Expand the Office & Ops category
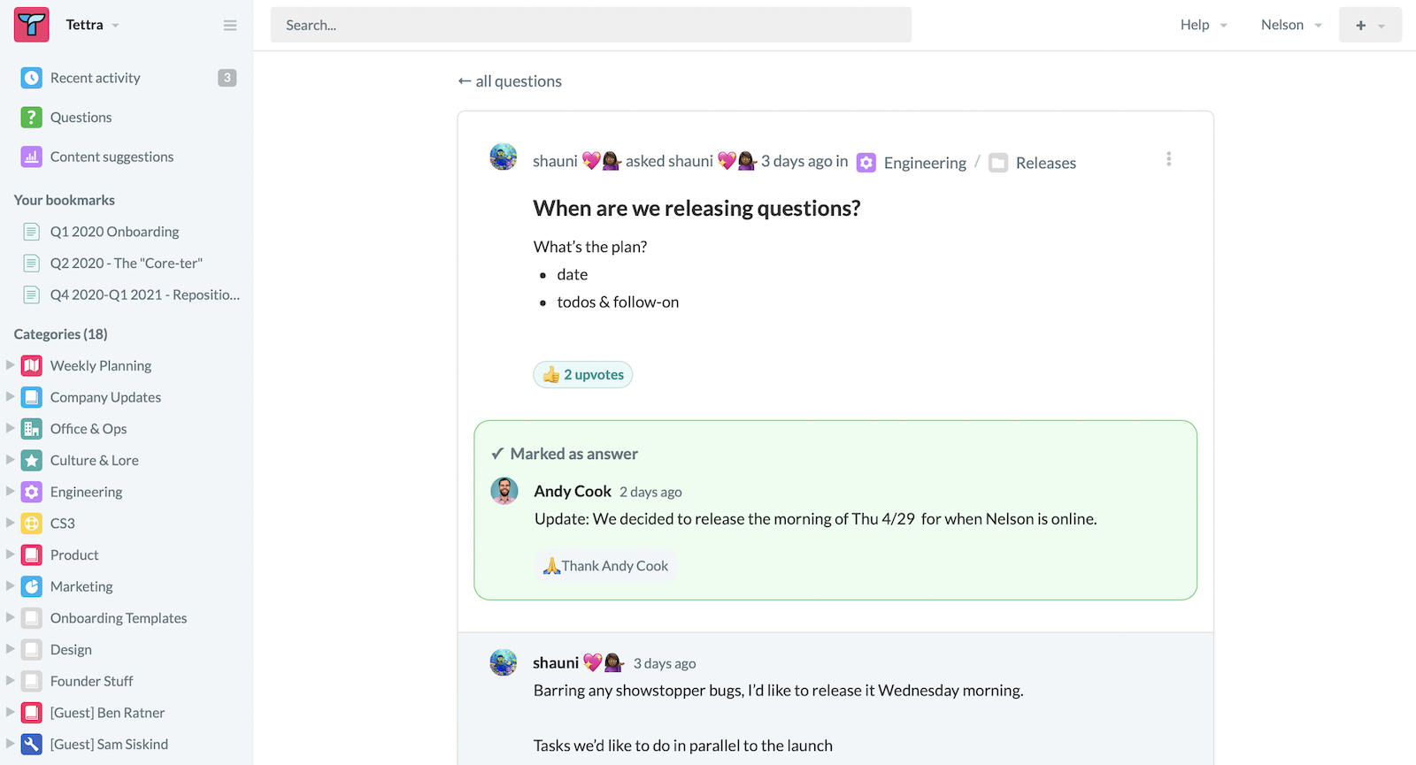The height and width of the screenshot is (765, 1416). point(10,427)
